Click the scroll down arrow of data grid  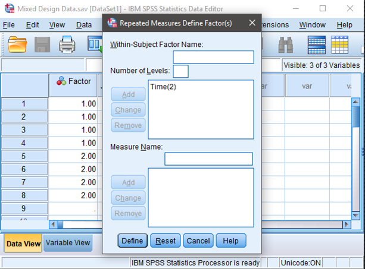(355, 216)
